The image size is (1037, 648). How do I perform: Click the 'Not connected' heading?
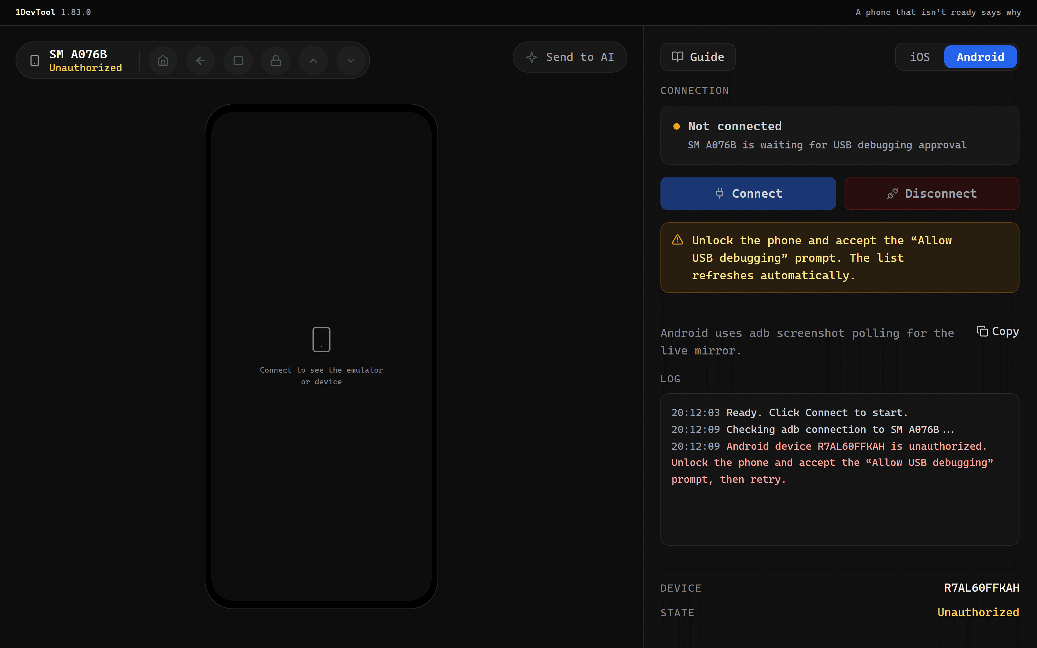click(735, 126)
